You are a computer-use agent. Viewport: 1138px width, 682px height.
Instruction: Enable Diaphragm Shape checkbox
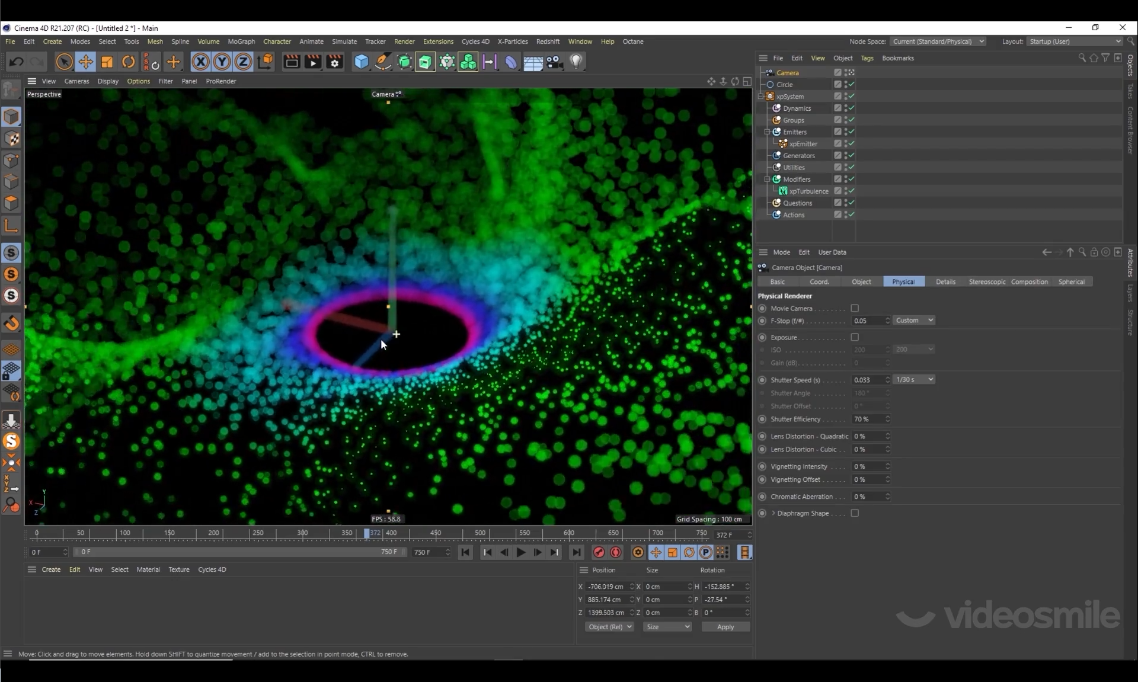[x=855, y=513]
